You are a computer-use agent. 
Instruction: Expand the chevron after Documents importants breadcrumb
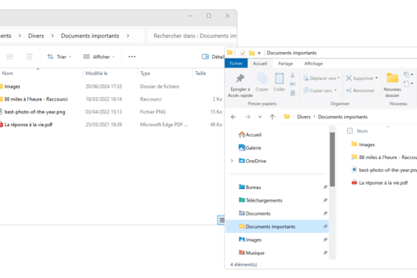(x=128, y=36)
